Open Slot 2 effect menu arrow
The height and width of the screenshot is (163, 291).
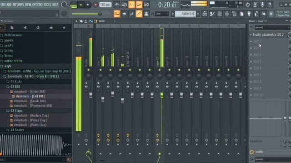tap(251, 42)
